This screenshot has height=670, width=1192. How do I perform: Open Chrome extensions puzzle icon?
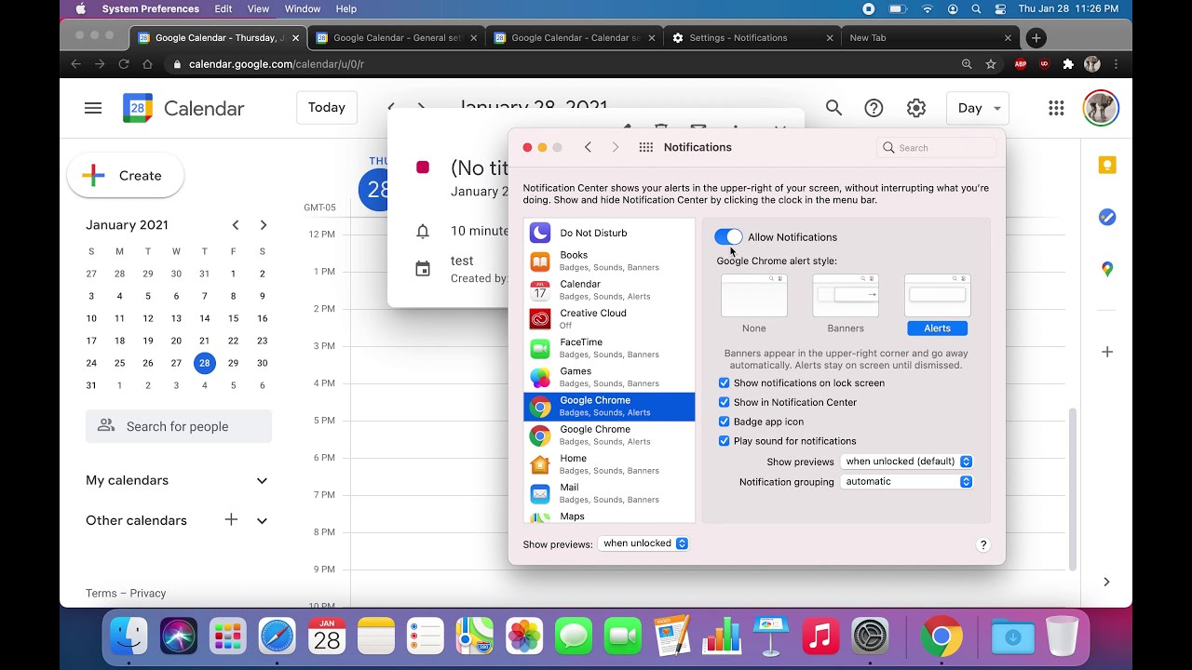[x=1068, y=64]
